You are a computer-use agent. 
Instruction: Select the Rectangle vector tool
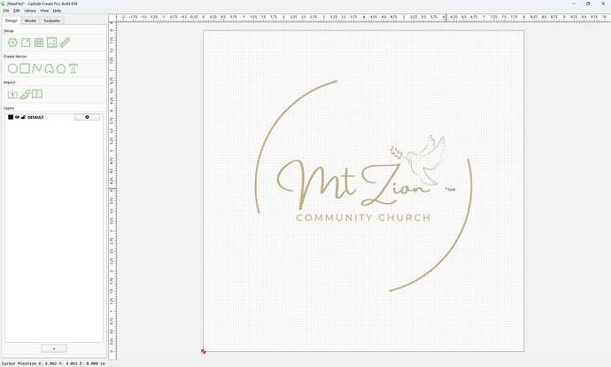25,68
